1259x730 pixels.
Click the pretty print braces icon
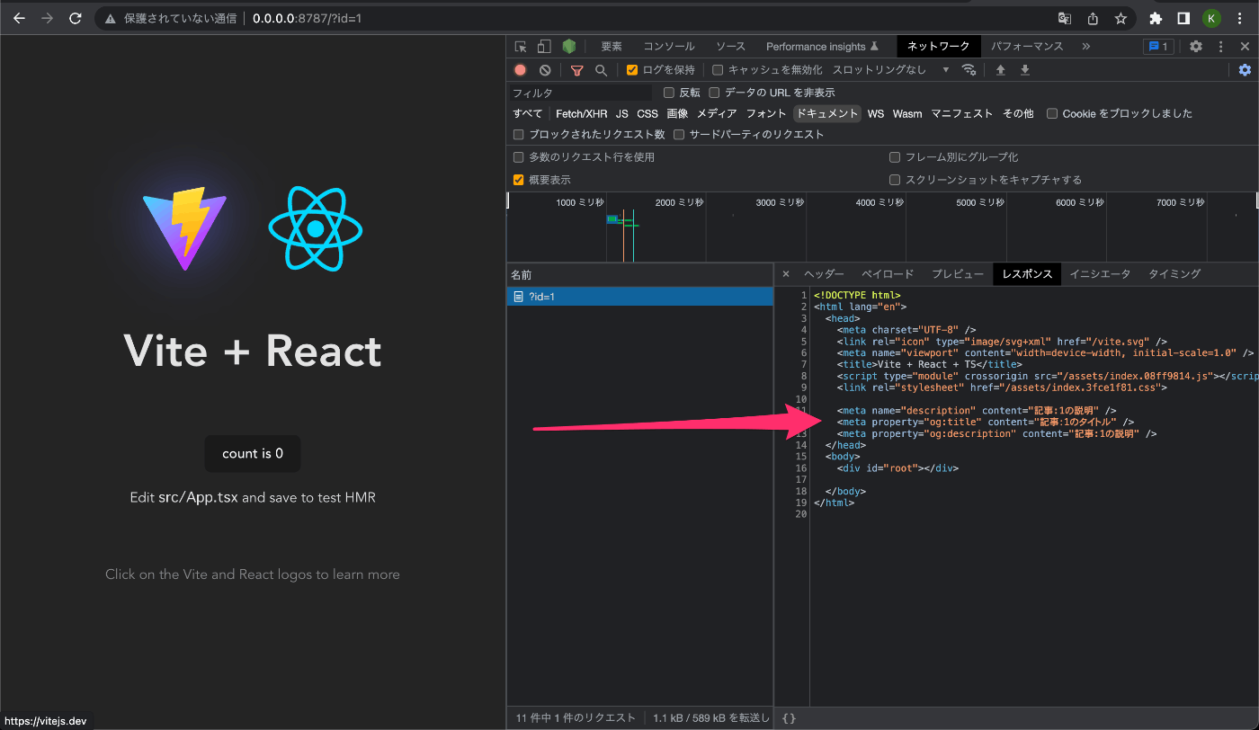789,718
